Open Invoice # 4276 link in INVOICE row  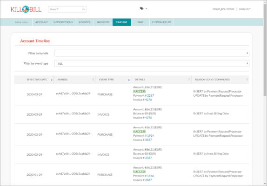pos(148,118)
